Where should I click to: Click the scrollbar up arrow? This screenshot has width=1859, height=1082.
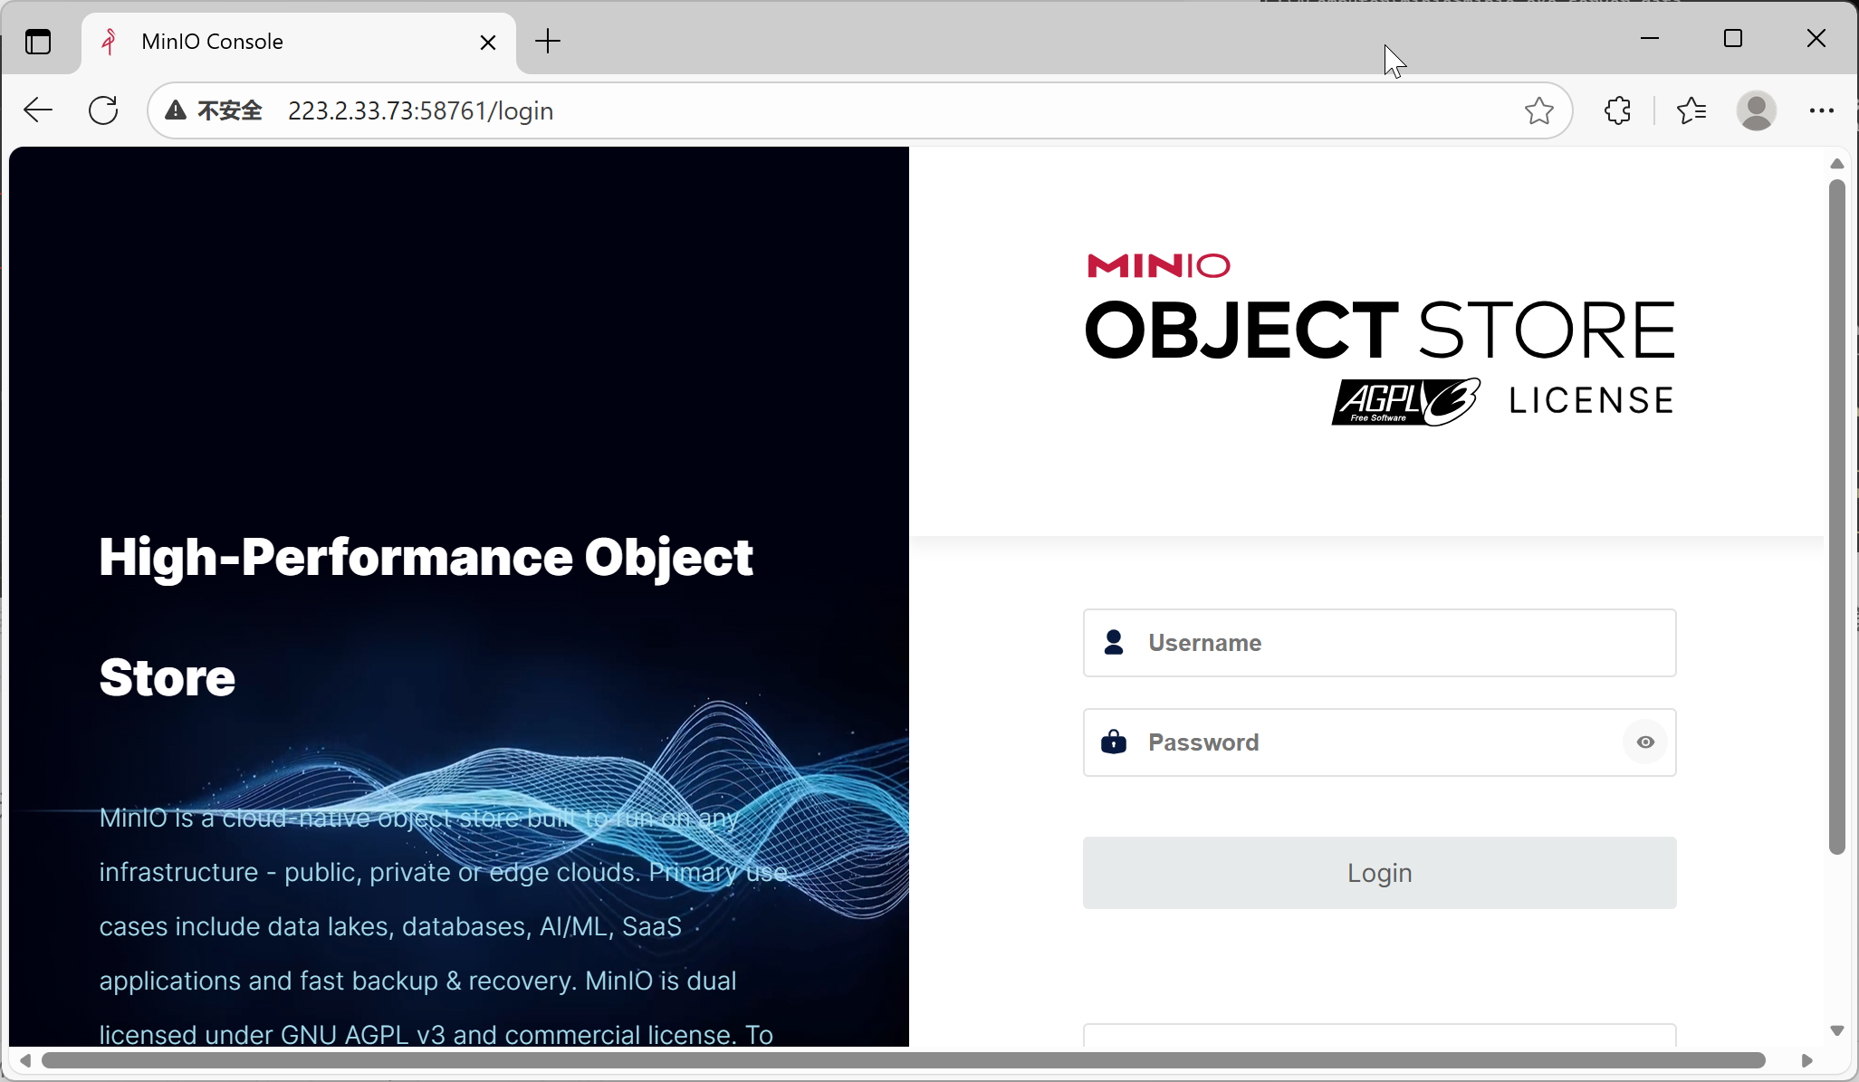pyautogui.click(x=1837, y=163)
